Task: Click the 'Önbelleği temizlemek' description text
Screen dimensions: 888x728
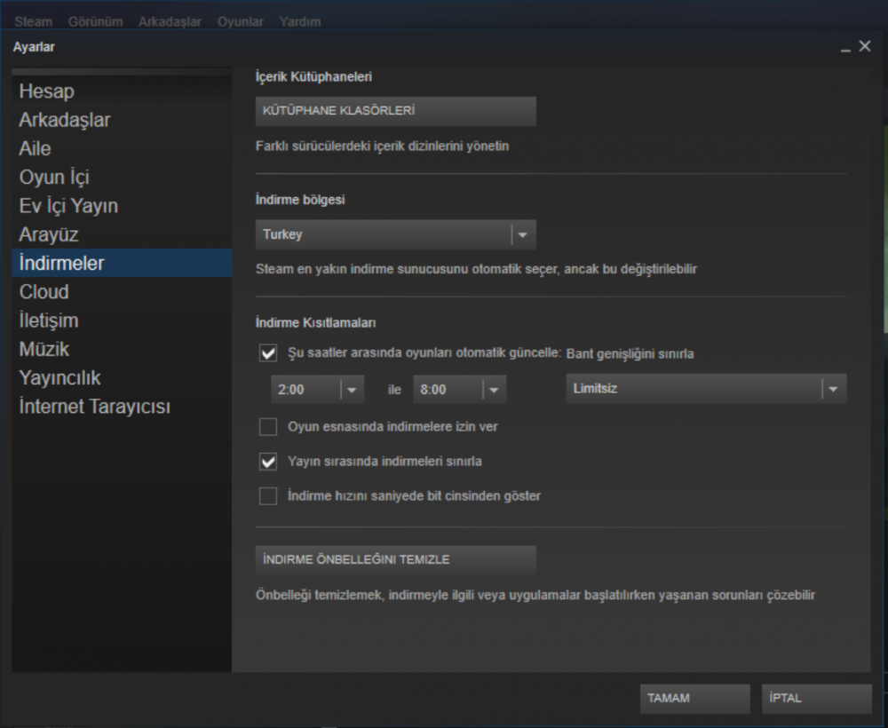Action: click(535, 596)
